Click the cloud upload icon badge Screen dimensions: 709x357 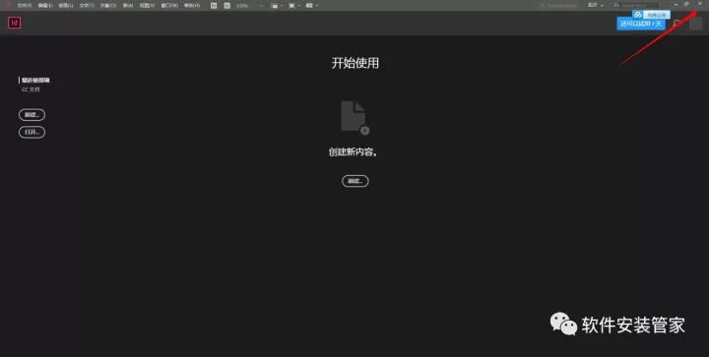pyautogui.click(x=637, y=15)
